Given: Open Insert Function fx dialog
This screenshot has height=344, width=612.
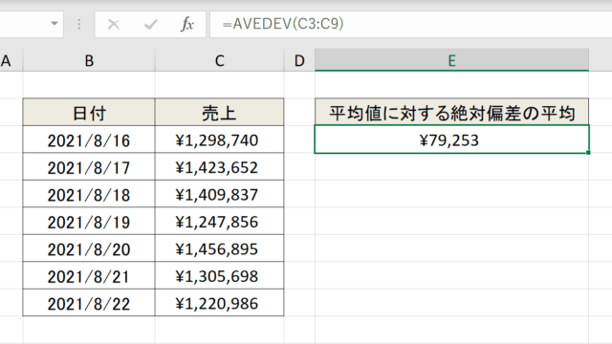Looking at the screenshot, I should 187,24.
